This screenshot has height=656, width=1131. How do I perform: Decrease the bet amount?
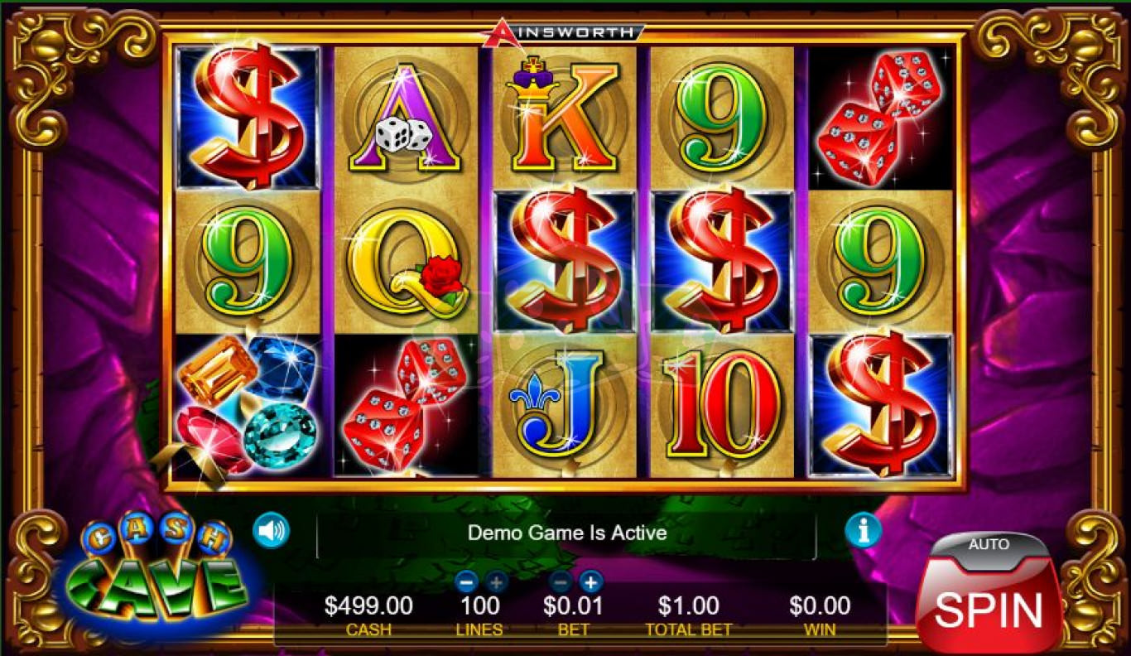point(561,581)
